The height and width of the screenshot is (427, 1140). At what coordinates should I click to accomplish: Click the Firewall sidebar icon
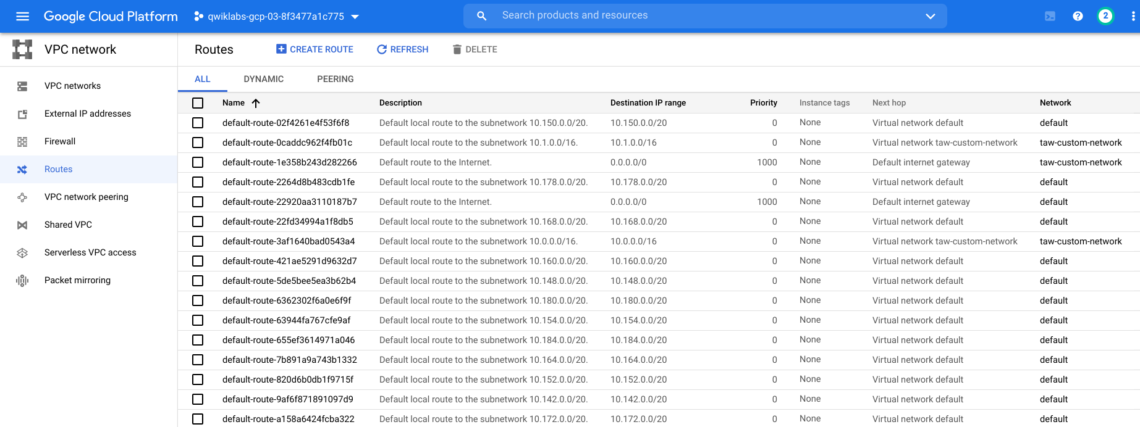(x=22, y=142)
